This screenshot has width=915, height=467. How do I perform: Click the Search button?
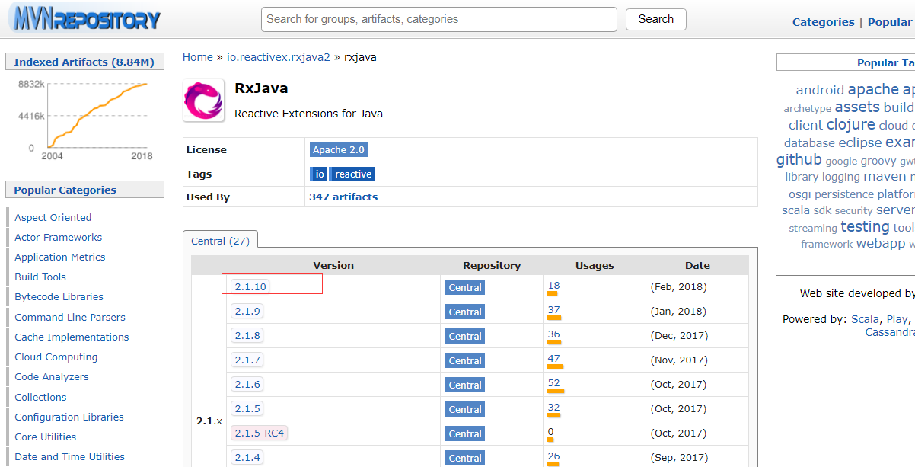tap(656, 19)
